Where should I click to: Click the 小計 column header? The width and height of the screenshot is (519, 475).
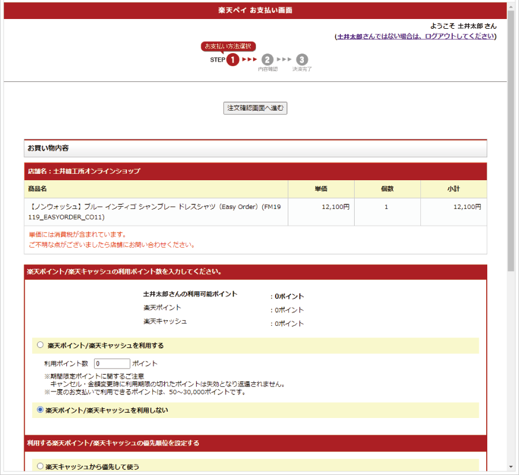click(x=453, y=189)
